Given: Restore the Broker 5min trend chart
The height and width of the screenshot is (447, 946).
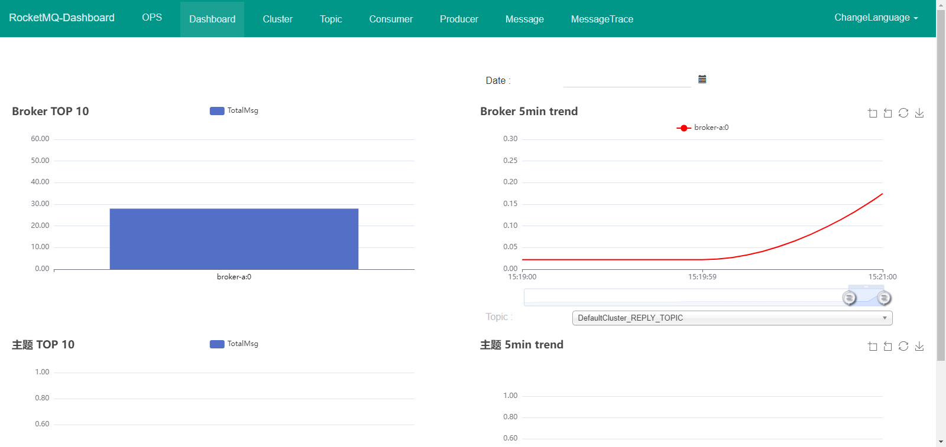Looking at the screenshot, I should pyautogui.click(x=903, y=113).
